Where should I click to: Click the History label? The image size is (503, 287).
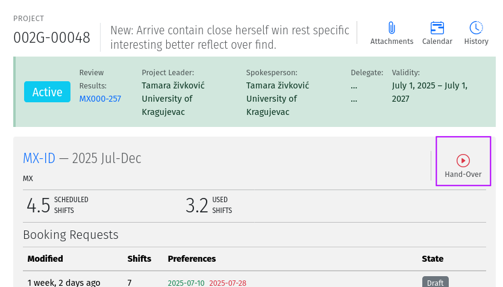(x=476, y=42)
